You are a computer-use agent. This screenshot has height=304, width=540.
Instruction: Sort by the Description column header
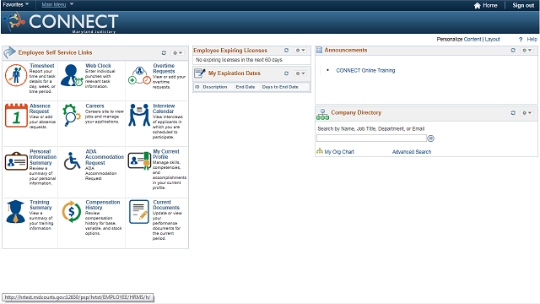(215, 87)
